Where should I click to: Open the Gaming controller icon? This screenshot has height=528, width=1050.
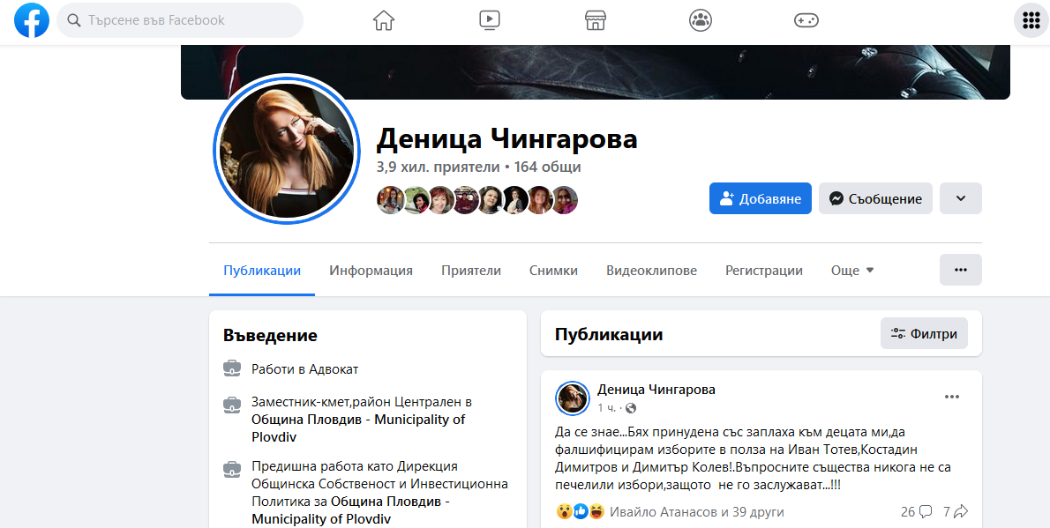[806, 21]
